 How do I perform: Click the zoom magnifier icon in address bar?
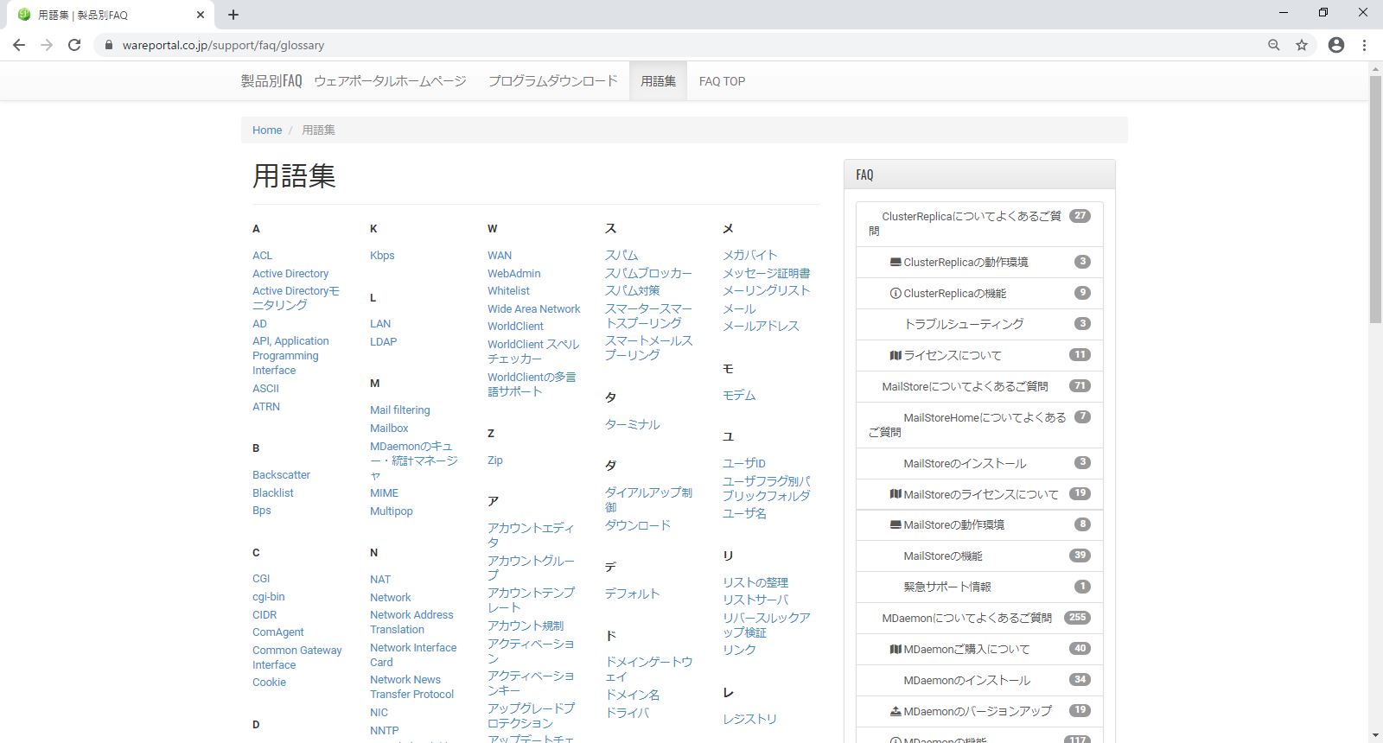[x=1273, y=45]
